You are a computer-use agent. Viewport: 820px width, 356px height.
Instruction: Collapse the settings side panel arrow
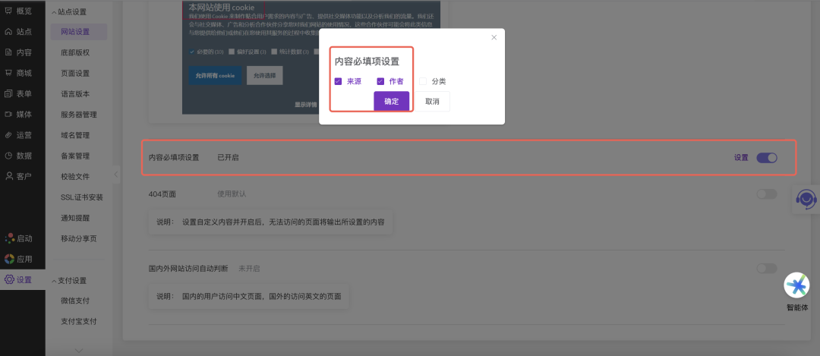115,174
